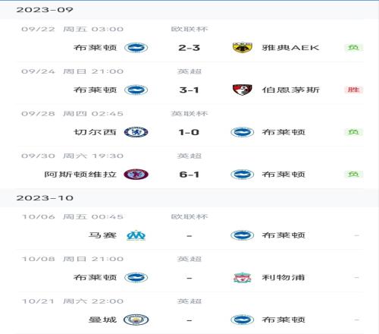Click 英联杯 competition label on 09/28
This screenshot has width=379, height=334.
click(x=189, y=114)
